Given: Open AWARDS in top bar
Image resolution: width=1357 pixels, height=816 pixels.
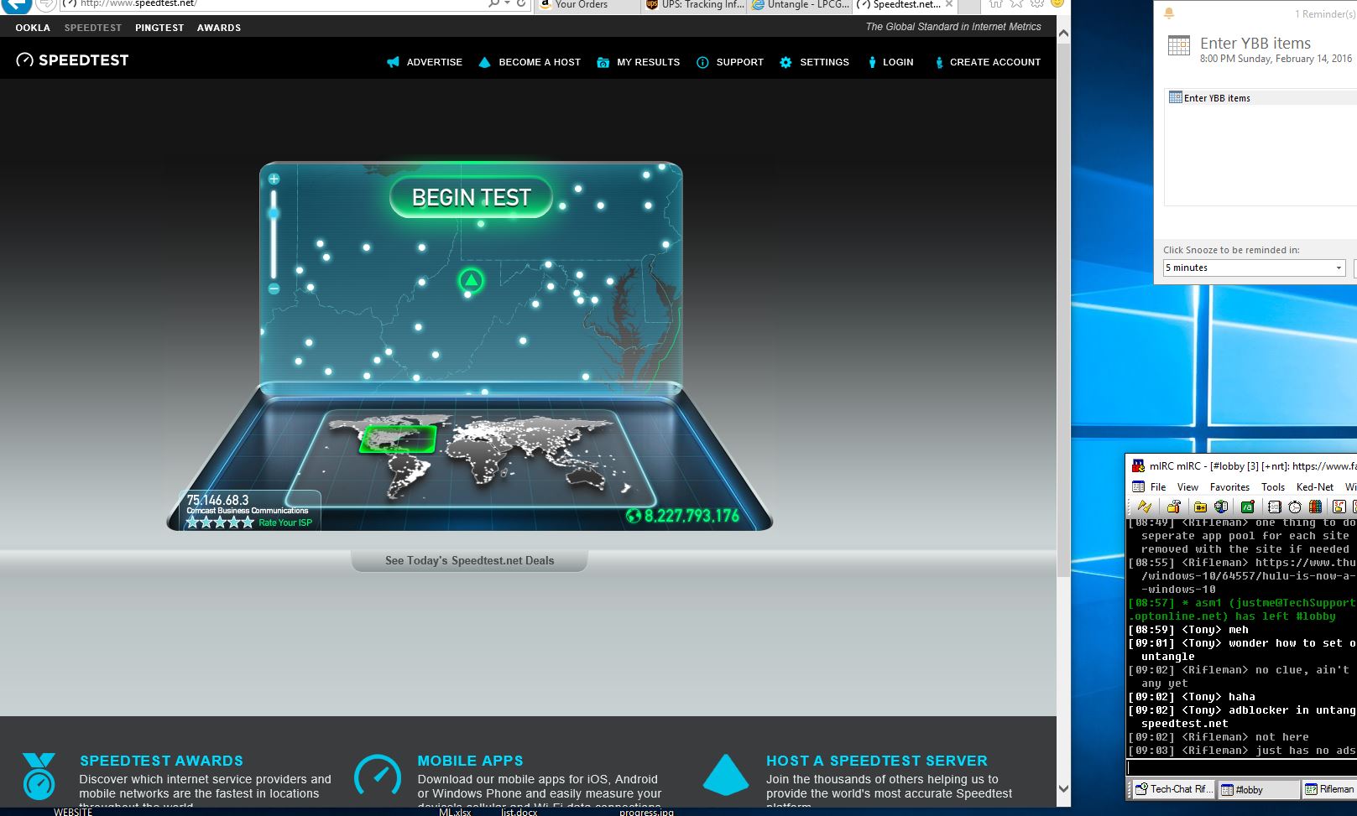Looking at the screenshot, I should [219, 28].
